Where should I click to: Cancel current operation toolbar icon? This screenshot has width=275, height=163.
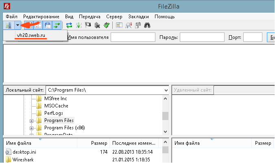pyautogui.click(x=88, y=26)
